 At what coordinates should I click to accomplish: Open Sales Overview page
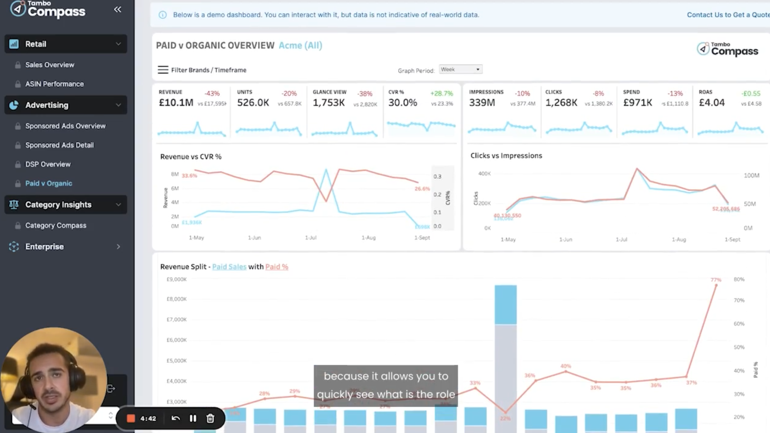(x=50, y=65)
